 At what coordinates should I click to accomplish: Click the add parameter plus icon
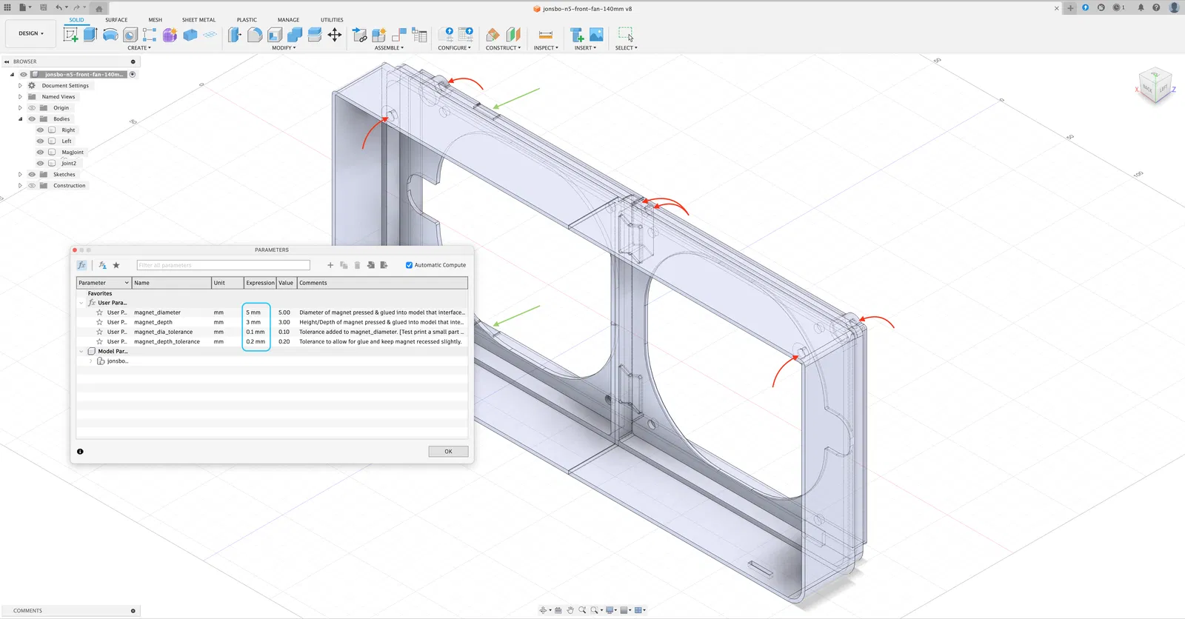(x=330, y=265)
